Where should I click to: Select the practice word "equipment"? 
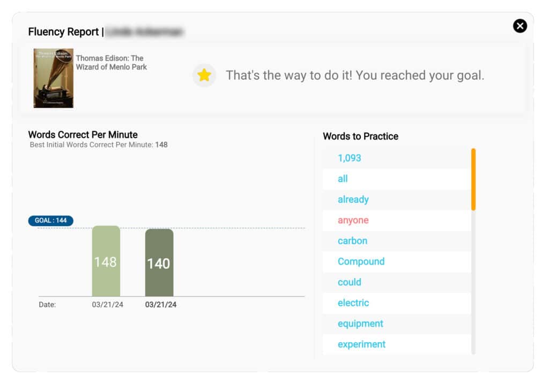[360, 324]
